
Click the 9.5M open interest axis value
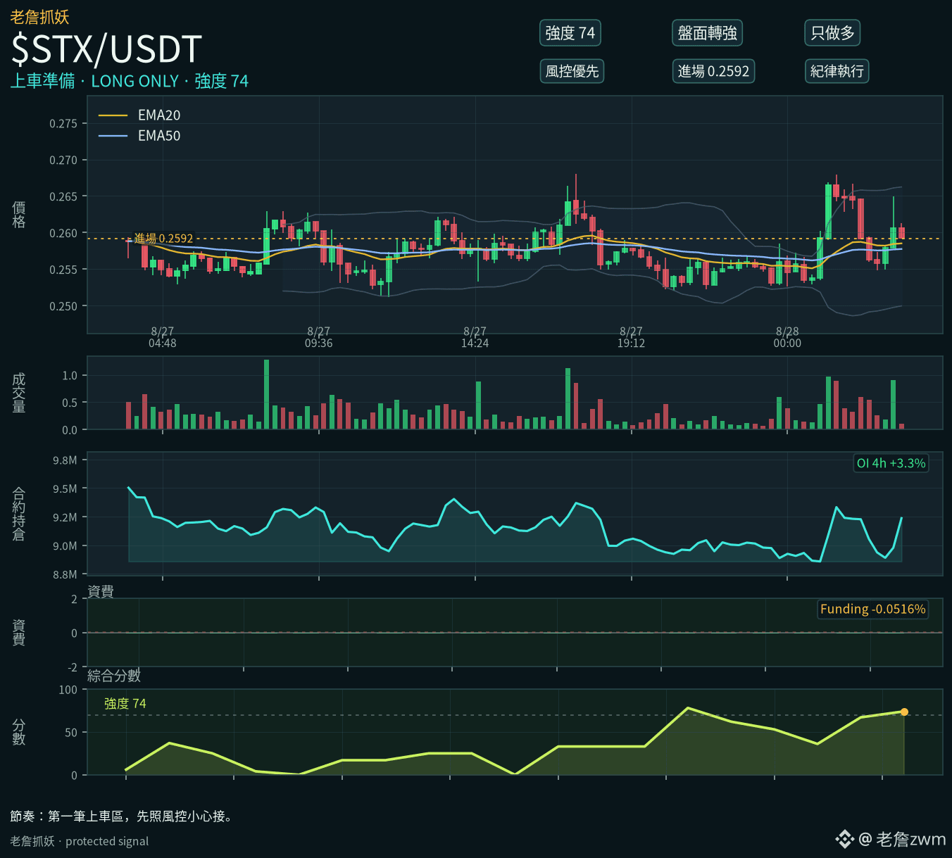click(65, 489)
